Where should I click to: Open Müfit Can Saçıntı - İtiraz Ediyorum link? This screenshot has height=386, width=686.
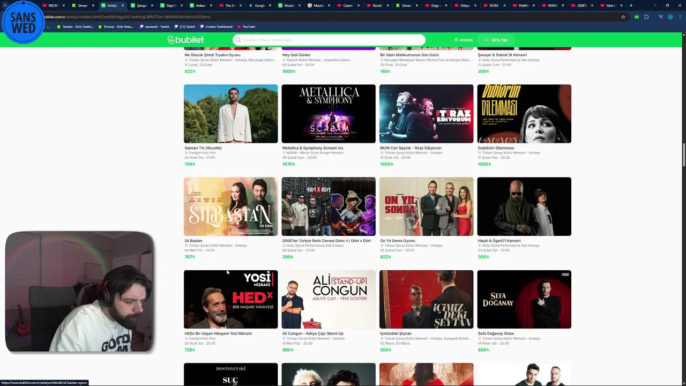[411, 148]
